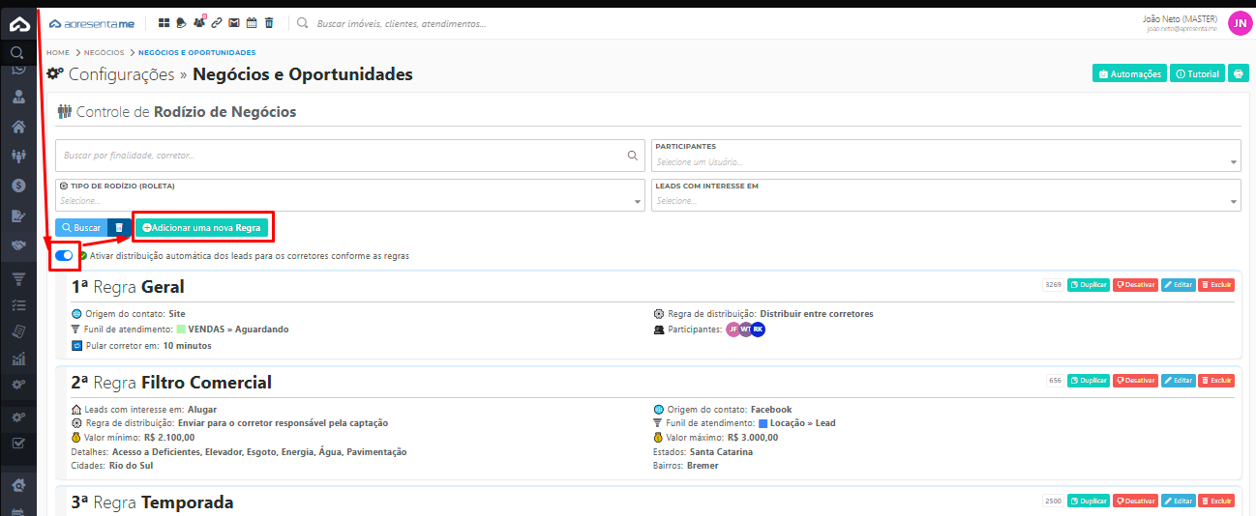Toggle automatic lead distribution switch
Screen dimensions: 1256x516
tap(65, 256)
